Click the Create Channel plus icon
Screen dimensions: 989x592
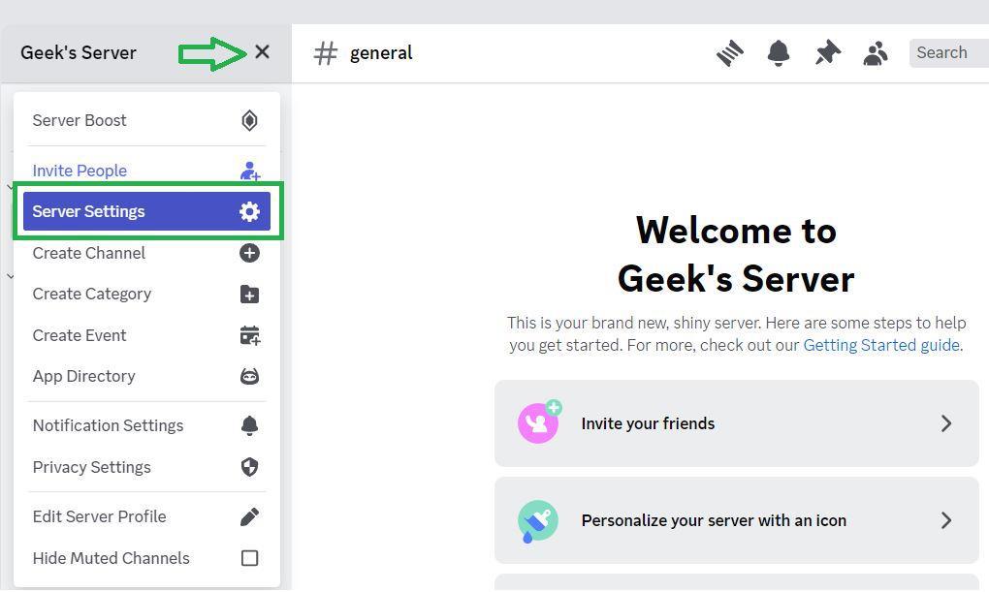pos(249,253)
